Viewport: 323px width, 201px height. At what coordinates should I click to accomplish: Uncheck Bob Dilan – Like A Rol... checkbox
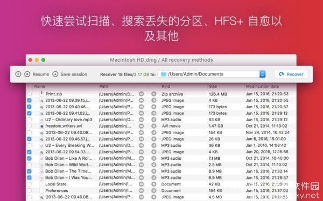pyautogui.click(x=30, y=158)
